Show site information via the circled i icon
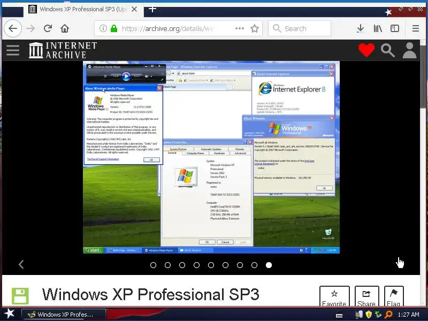This screenshot has height=321, width=428. (x=103, y=28)
